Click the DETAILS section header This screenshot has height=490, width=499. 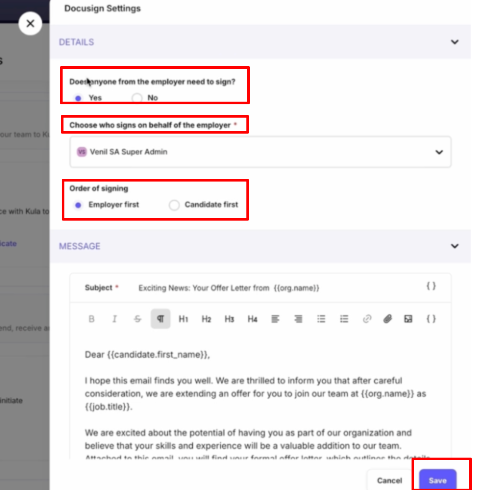pyautogui.click(x=260, y=42)
